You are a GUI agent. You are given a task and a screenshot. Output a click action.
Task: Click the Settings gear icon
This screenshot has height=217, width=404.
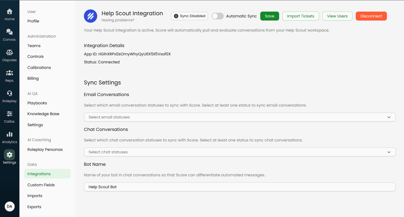9,155
